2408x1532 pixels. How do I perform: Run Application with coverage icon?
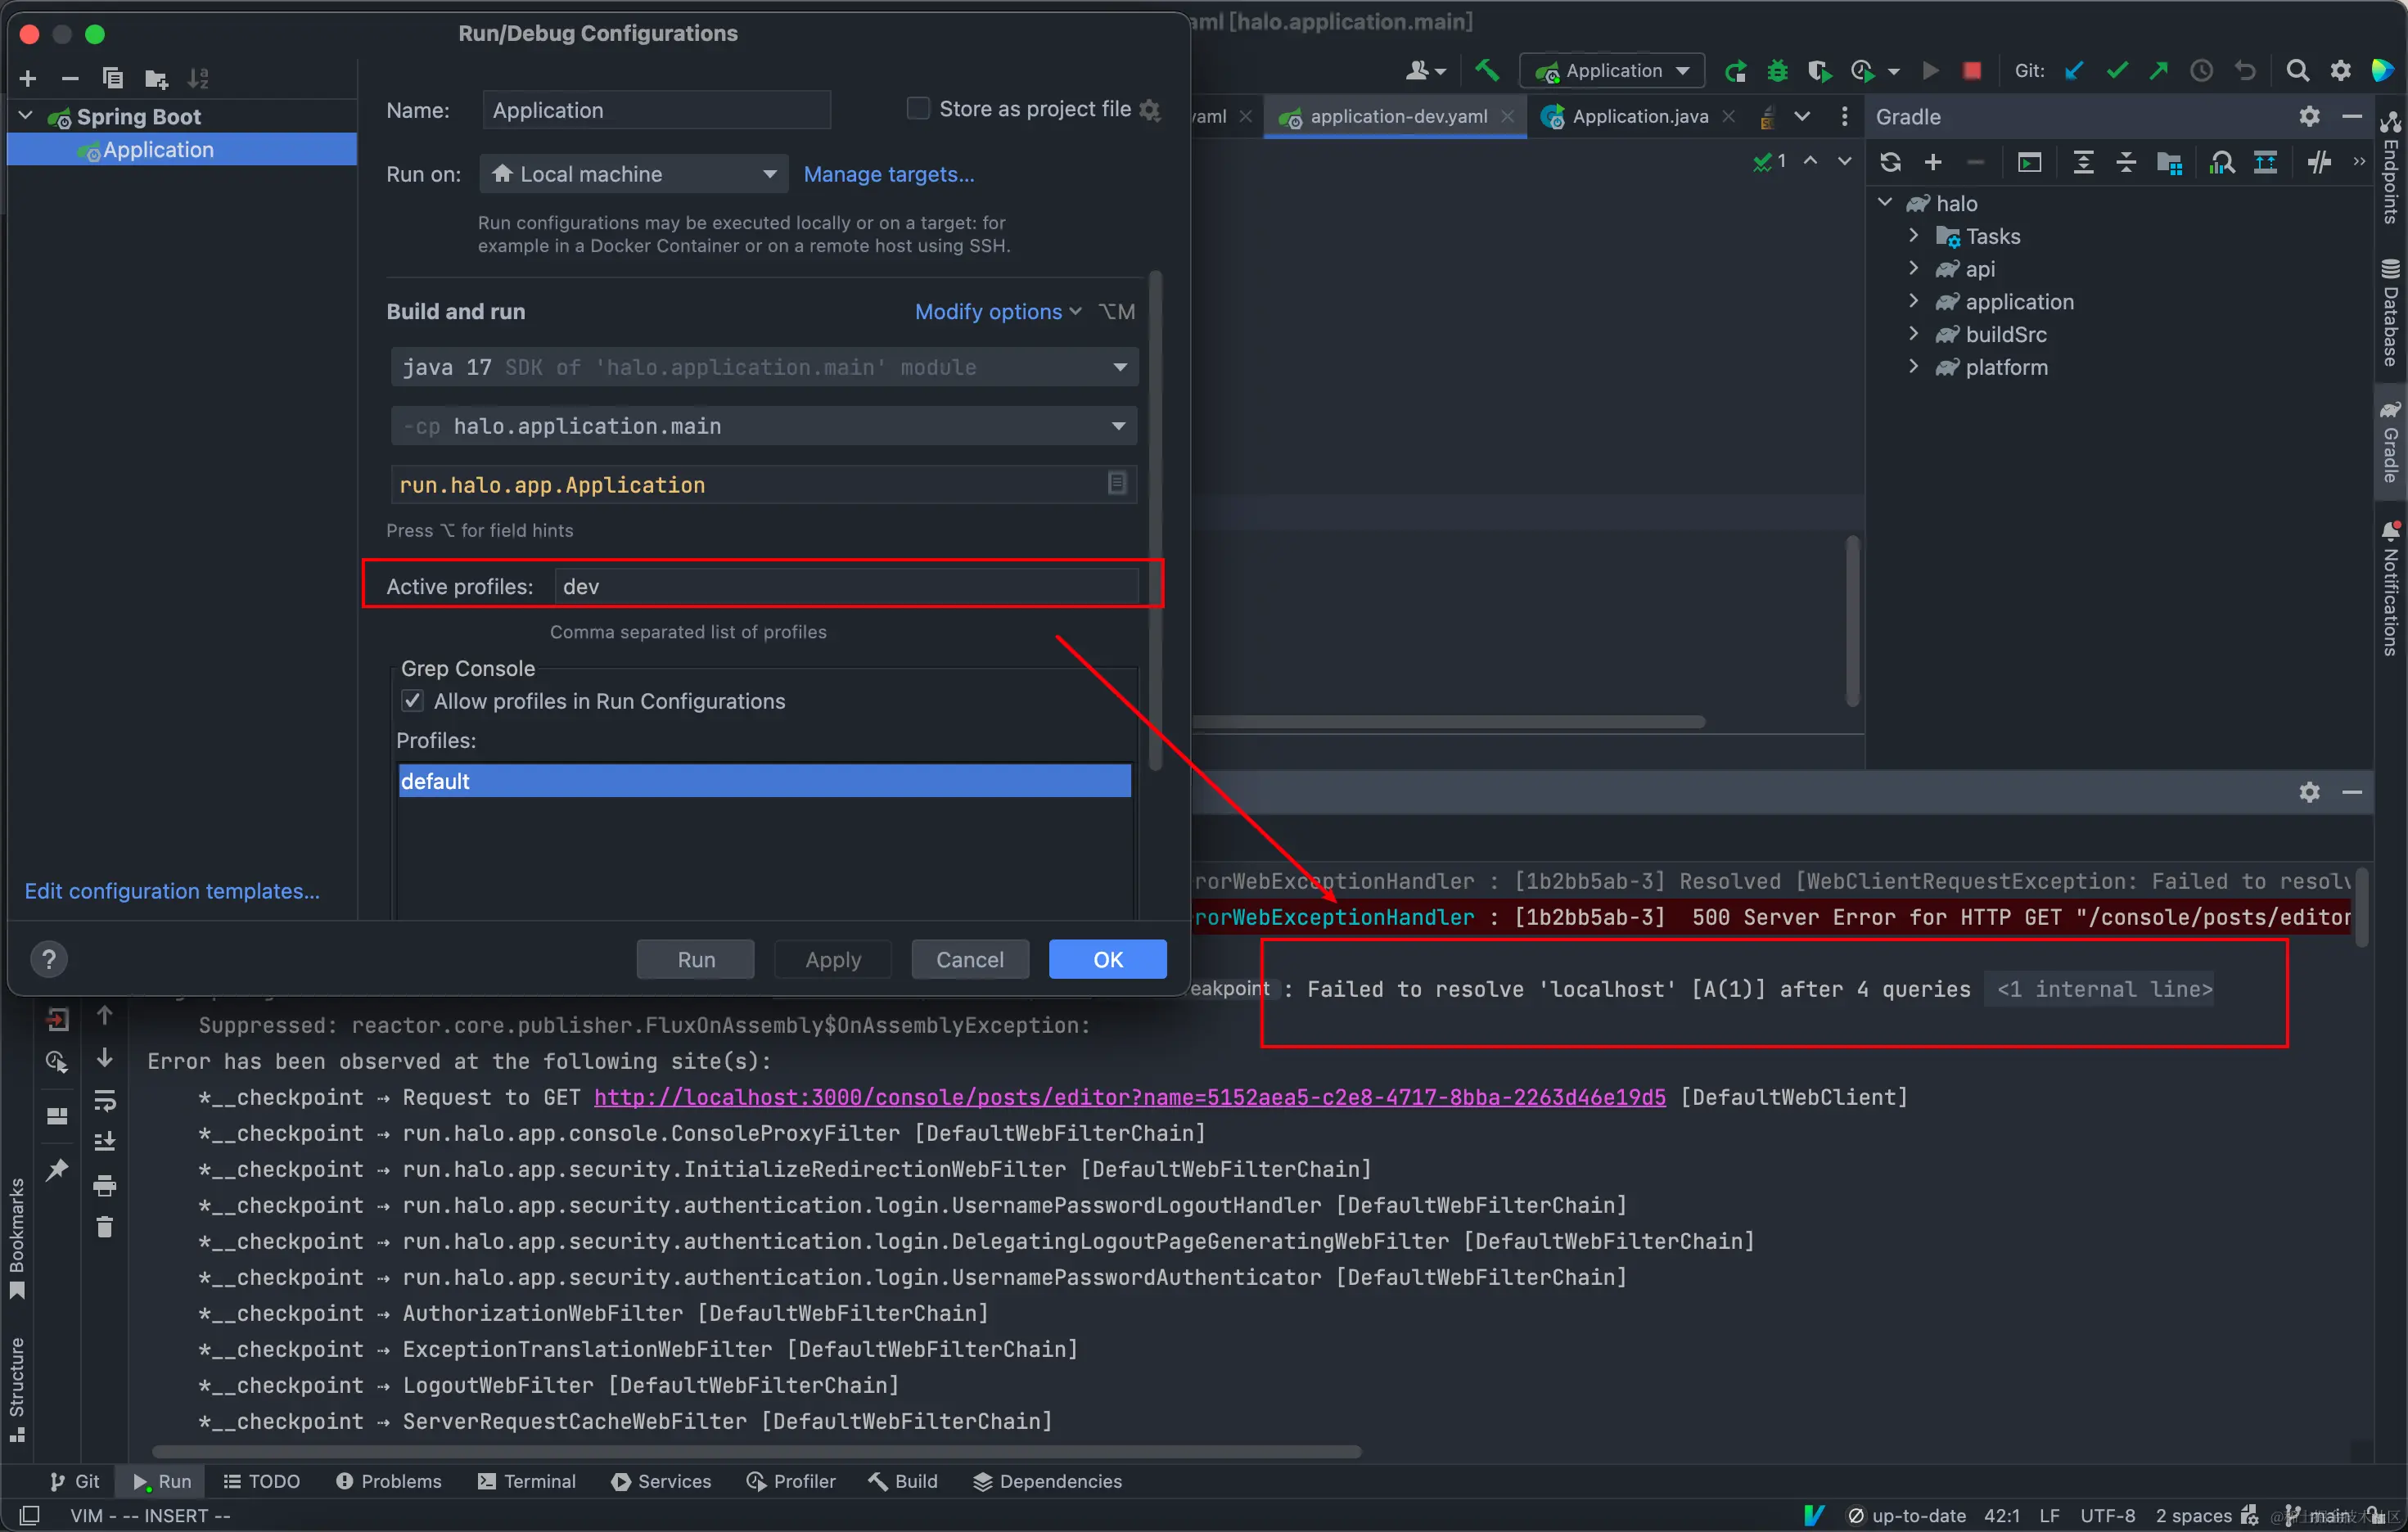tap(1819, 71)
